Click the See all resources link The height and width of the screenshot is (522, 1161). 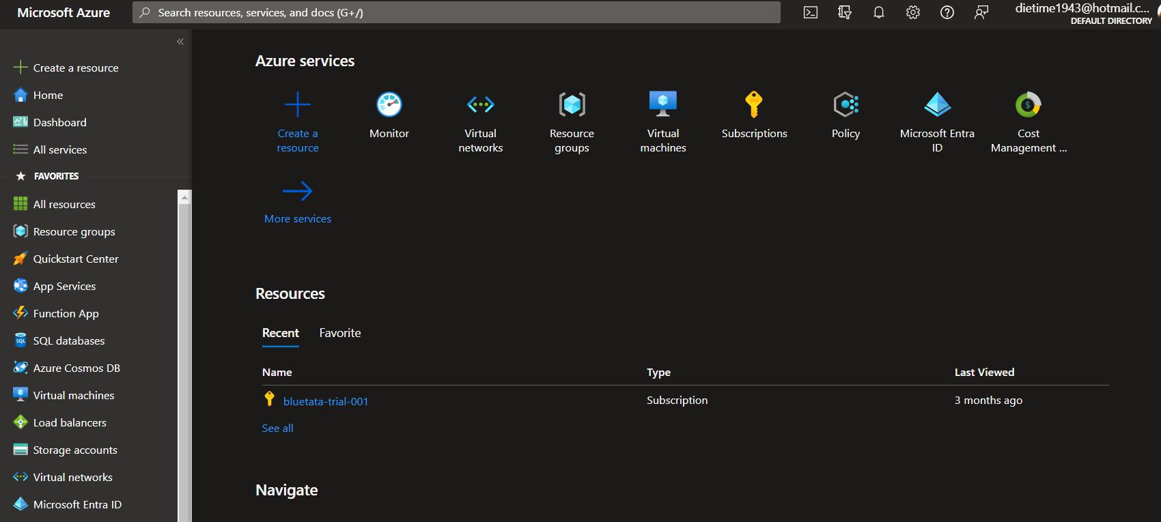[x=277, y=428]
